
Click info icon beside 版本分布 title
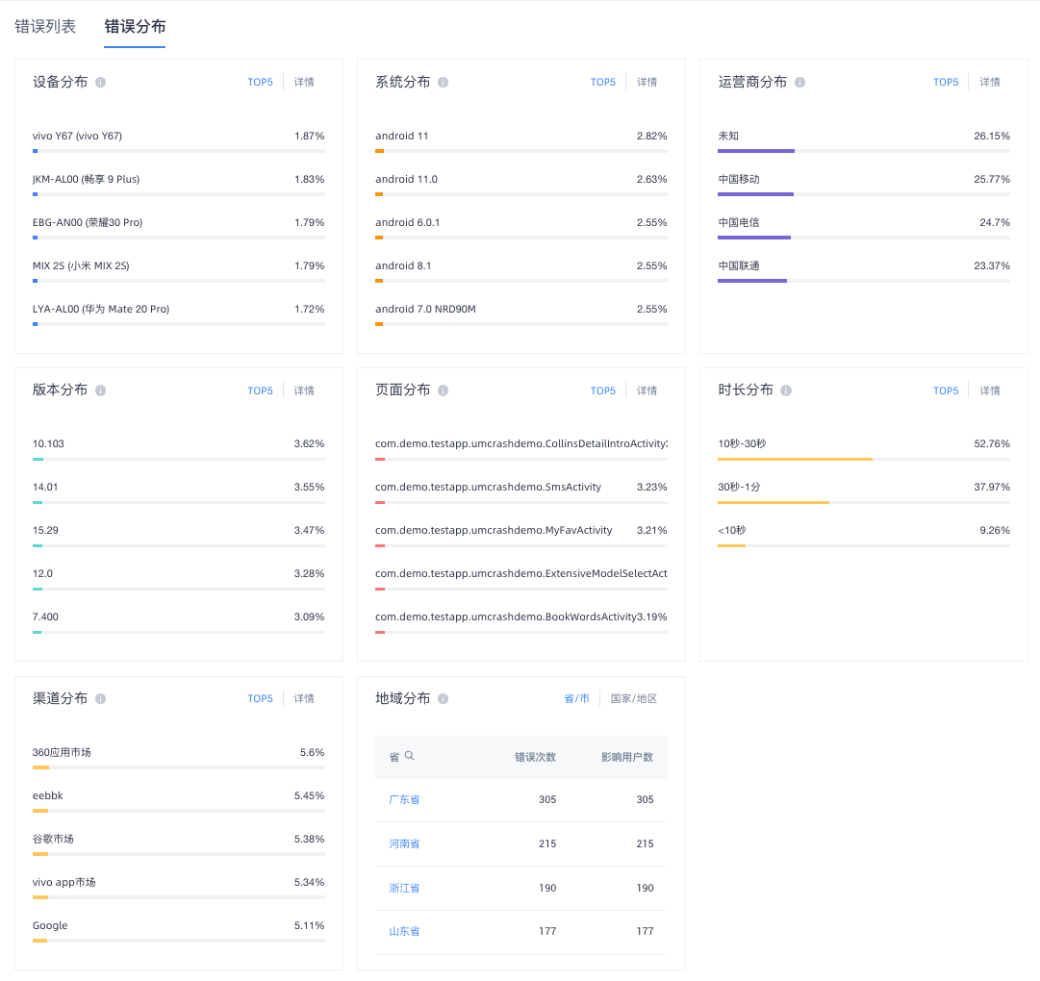tap(100, 390)
